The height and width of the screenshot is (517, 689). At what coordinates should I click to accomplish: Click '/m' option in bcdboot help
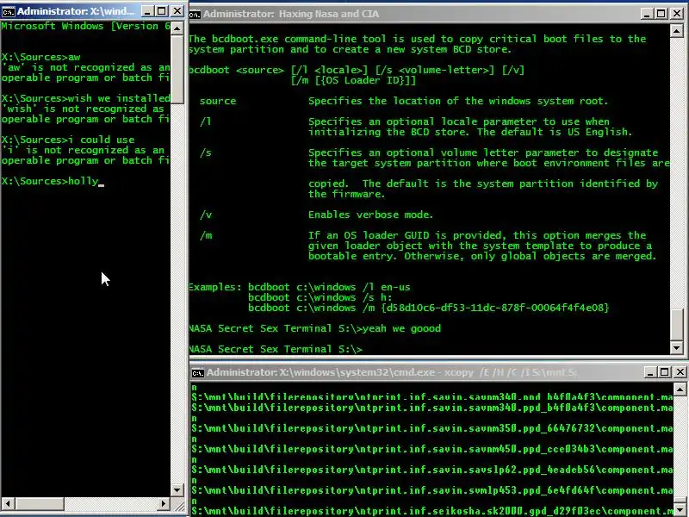coord(206,235)
